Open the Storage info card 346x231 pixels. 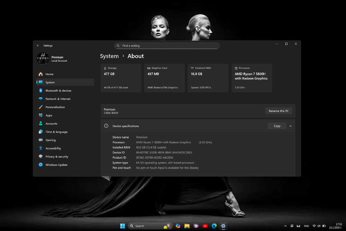(x=120, y=78)
